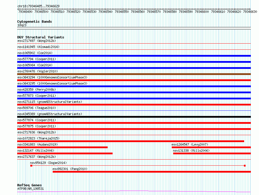Click nsv132147 (Mills2006) label
Viewport: 259px width, 195px height.
(x=36, y=151)
